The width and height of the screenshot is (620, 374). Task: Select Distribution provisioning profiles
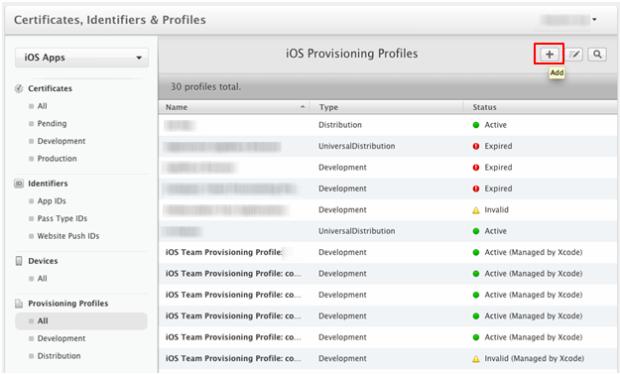[59, 356]
